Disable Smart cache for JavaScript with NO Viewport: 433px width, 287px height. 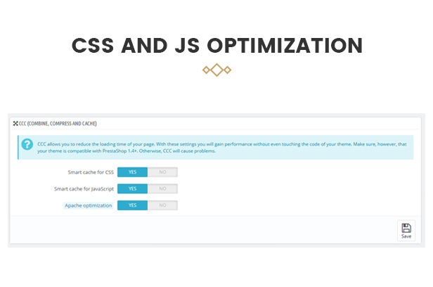162,189
